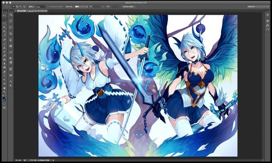Select the Magic Wand tool

(x=4, y=28)
